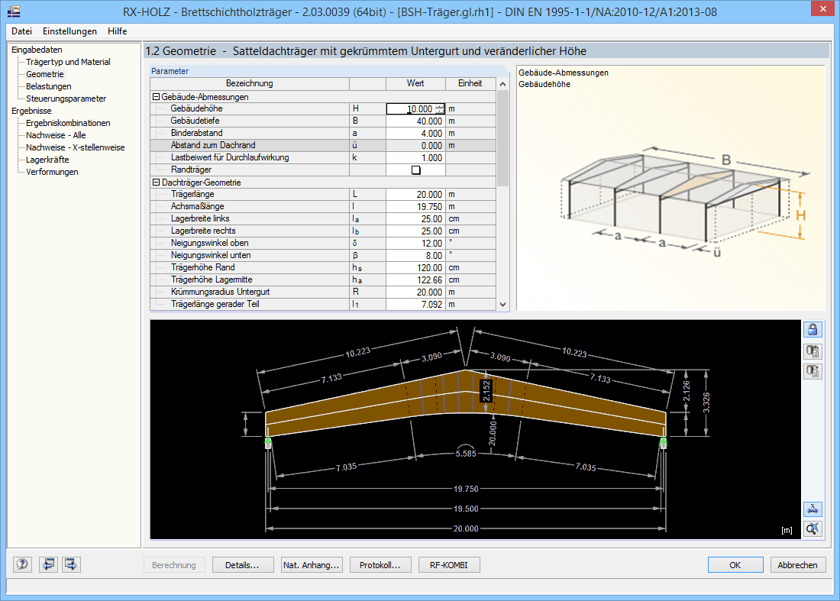840x601 pixels.
Task: Select Trägertyp und Material in the tree
Action: pyautogui.click(x=68, y=62)
